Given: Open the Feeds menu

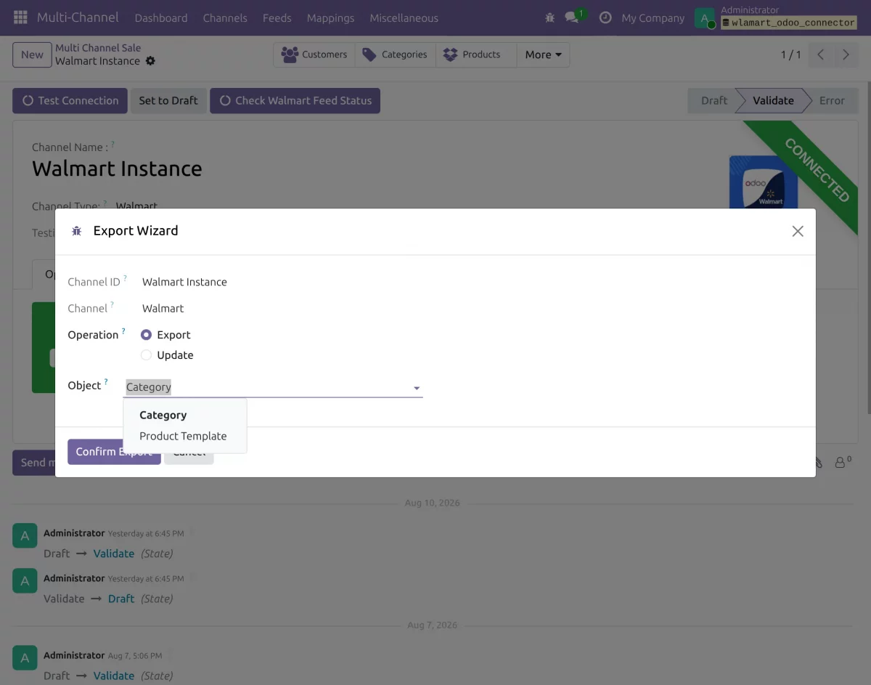Looking at the screenshot, I should point(277,18).
